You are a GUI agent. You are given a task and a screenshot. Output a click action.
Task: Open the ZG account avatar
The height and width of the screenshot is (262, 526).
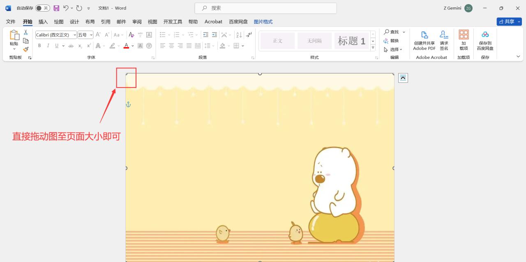point(468,8)
